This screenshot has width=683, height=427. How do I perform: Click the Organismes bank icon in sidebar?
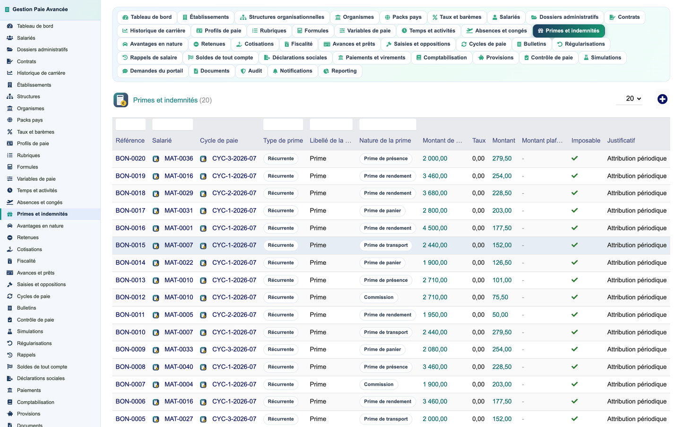[x=9, y=108]
